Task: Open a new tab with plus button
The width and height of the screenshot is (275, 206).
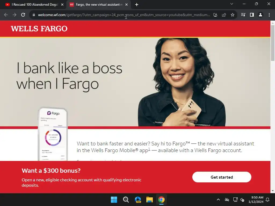Action: pos(137,5)
